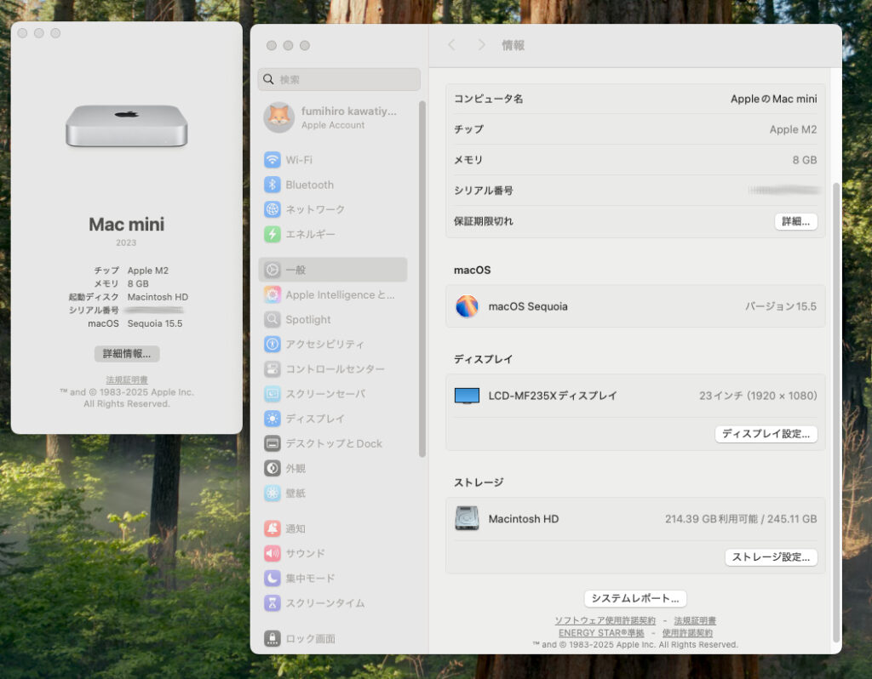The height and width of the screenshot is (679, 872).
Task: Close the About This Mac window
Action: click(x=22, y=33)
